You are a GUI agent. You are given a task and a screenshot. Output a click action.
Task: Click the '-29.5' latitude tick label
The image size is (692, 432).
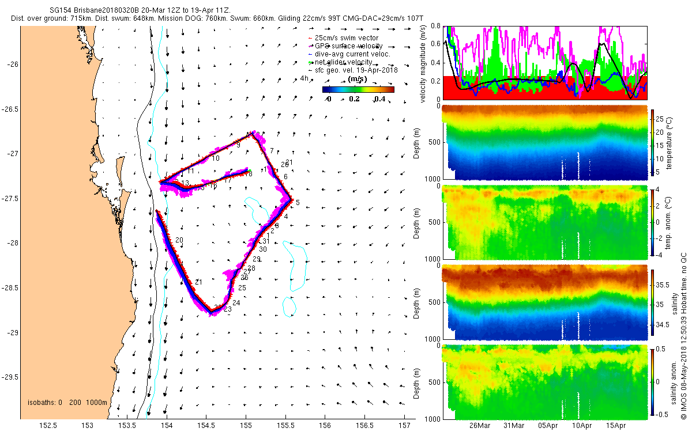click(9, 377)
